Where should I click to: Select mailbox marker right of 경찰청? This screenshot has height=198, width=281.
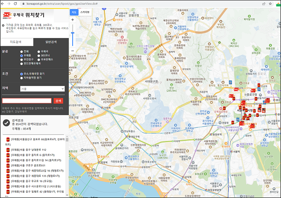(x=233, y=122)
